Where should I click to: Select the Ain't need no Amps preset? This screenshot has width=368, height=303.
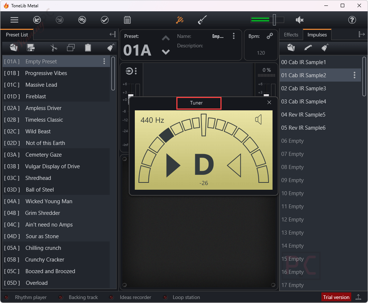point(56,225)
